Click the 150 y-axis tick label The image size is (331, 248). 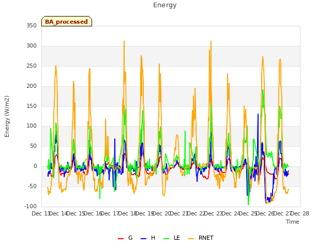pyautogui.click(x=32, y=106)
